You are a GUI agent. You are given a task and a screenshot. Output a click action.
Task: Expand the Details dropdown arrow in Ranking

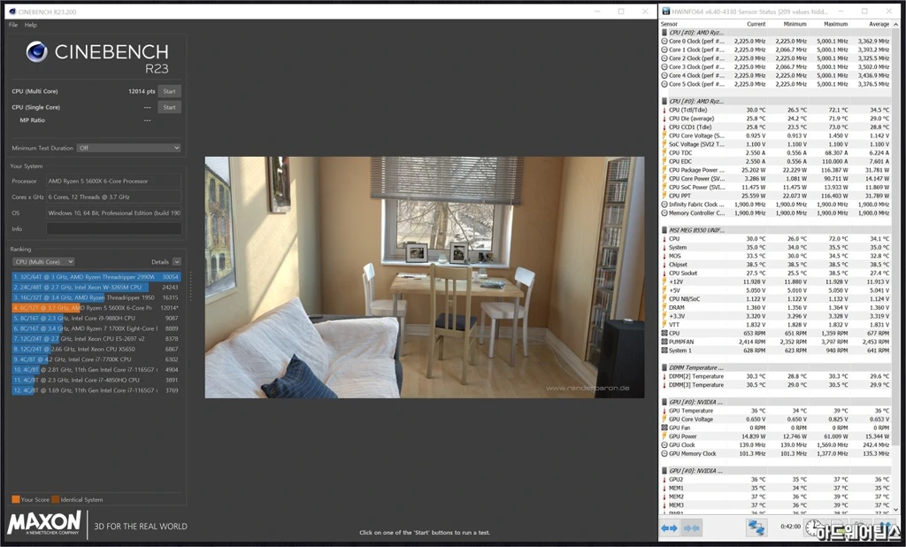(177, 262)
